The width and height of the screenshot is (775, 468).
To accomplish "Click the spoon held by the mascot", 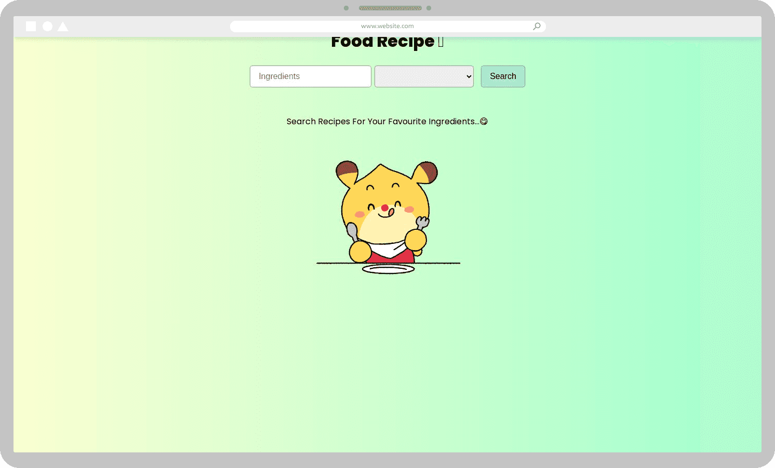I will [353, 231].
